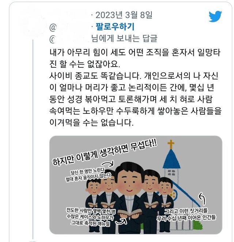Click the reply-to handle before 님에게 보내는 답글
The width and height of the screenshot is (234, 242).
tap(69, 39)
